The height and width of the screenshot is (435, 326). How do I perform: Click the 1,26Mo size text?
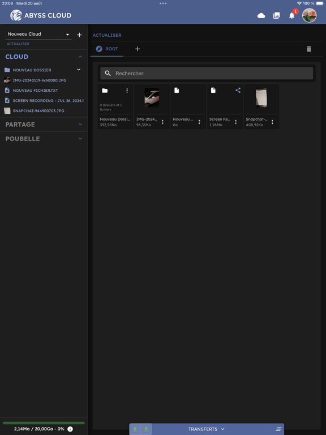216,125
